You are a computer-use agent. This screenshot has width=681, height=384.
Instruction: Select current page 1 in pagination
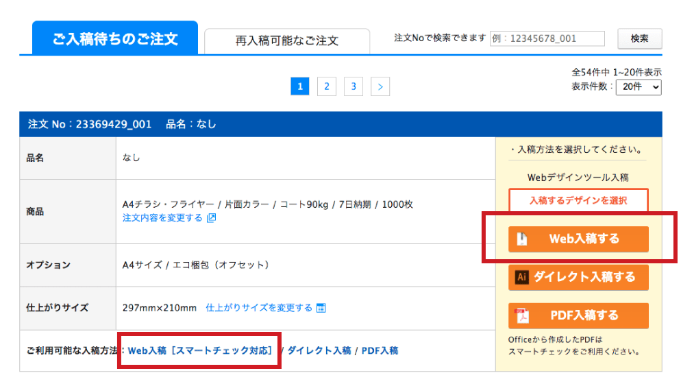pyautogui.click(x=300, y=86)
